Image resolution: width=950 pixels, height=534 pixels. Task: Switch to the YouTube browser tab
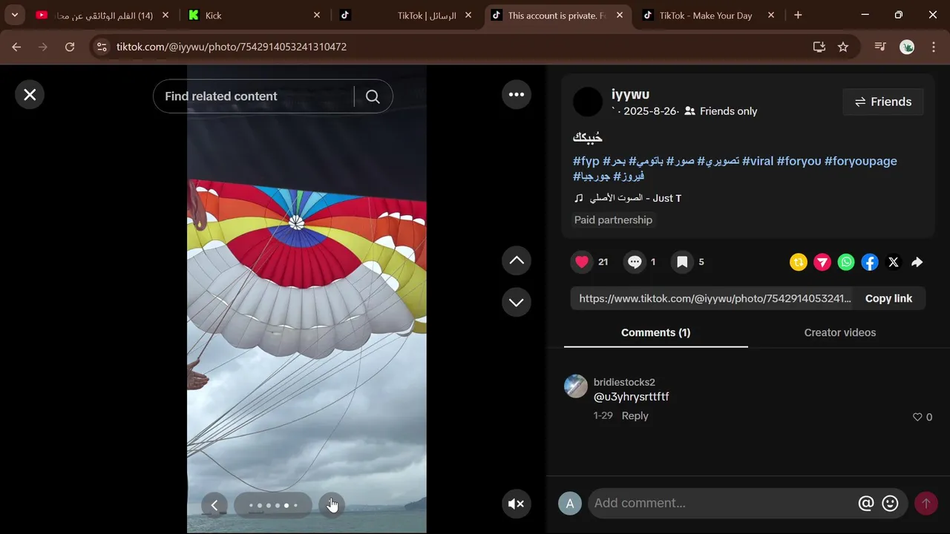(x=102, y=15)
